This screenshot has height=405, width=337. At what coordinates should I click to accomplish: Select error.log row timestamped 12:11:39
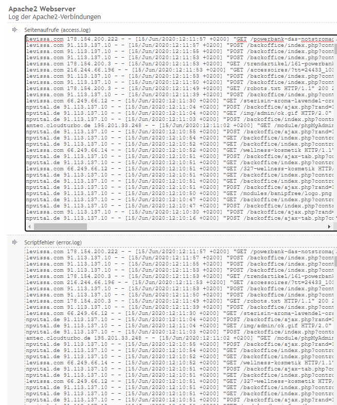tap(180, 307)
